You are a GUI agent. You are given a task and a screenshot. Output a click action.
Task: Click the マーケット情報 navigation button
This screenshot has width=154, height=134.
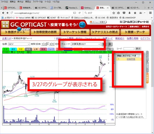75,32
